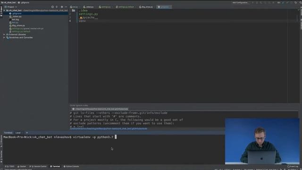Open the Version Control tool window button

(x=38, y=167)
